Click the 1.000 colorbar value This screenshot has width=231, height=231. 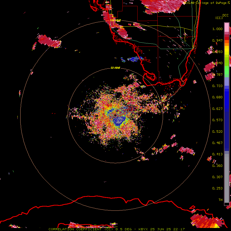click(217, 29)
